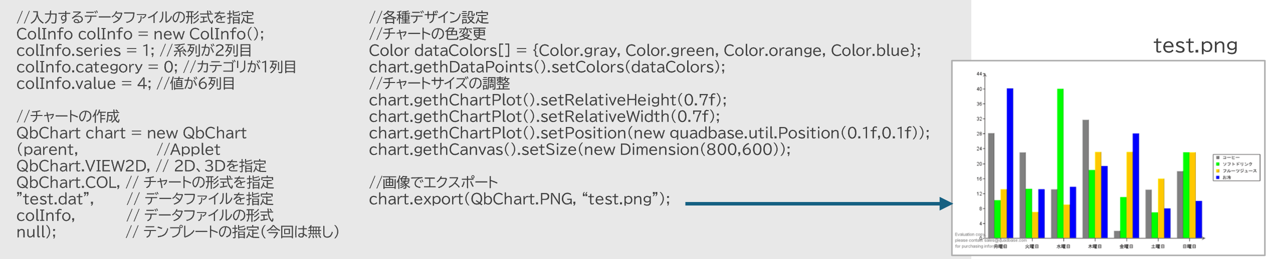This screenshot has height=259, width=1266.
Task: Click the test.png title above the chart
Action: pyautogui.click(x=1195, y=46)
